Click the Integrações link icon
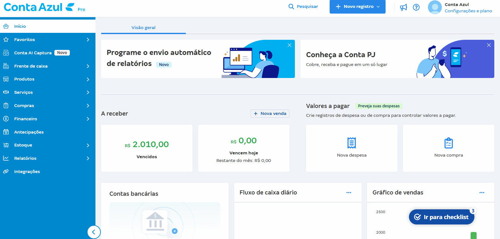This screenshot has width=500, height=239. click(x=6, y=171)
